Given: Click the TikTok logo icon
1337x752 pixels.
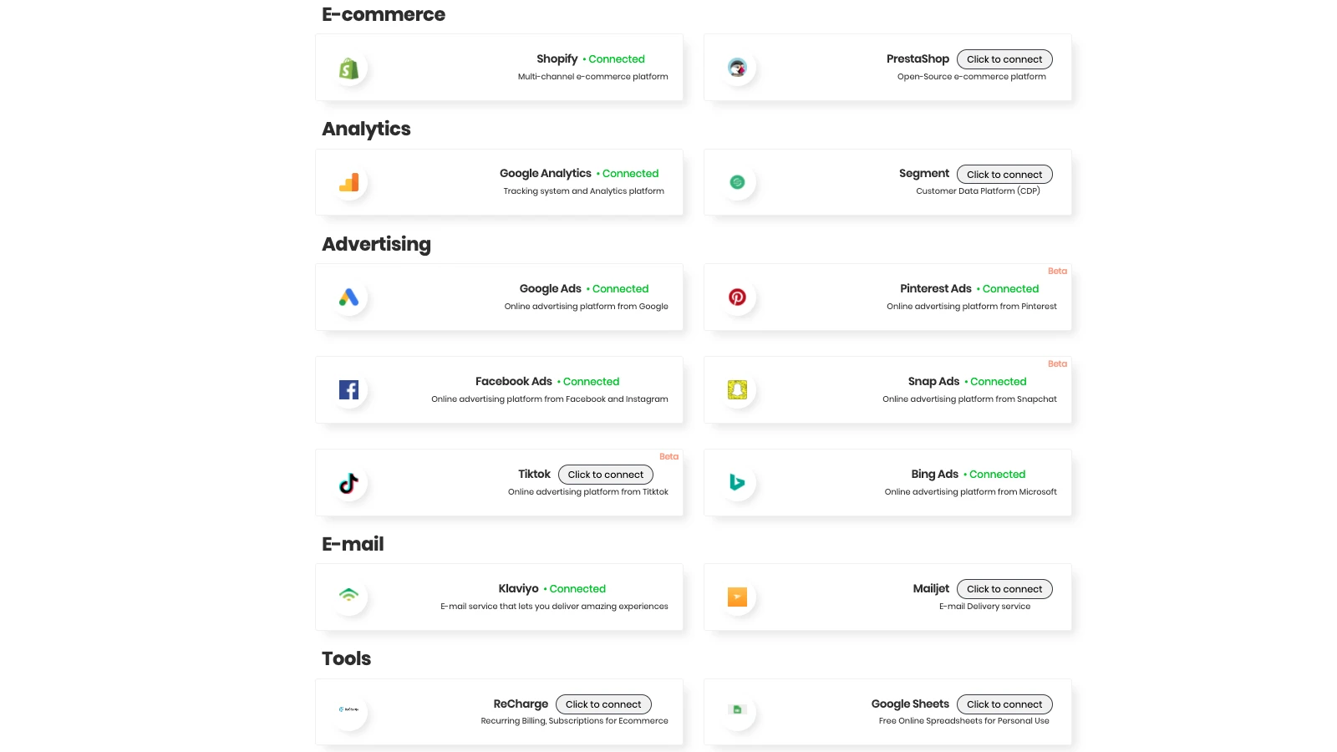Looking at the screenshot, I should 348,483.
